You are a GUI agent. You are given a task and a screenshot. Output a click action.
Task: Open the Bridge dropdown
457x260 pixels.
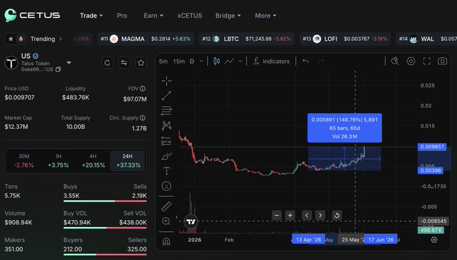pos(228,15)
